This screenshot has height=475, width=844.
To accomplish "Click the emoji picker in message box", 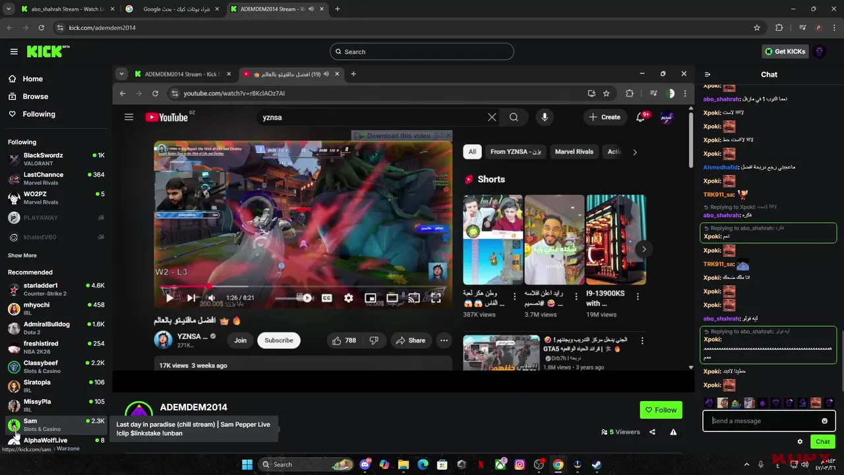I will (824, 421).
